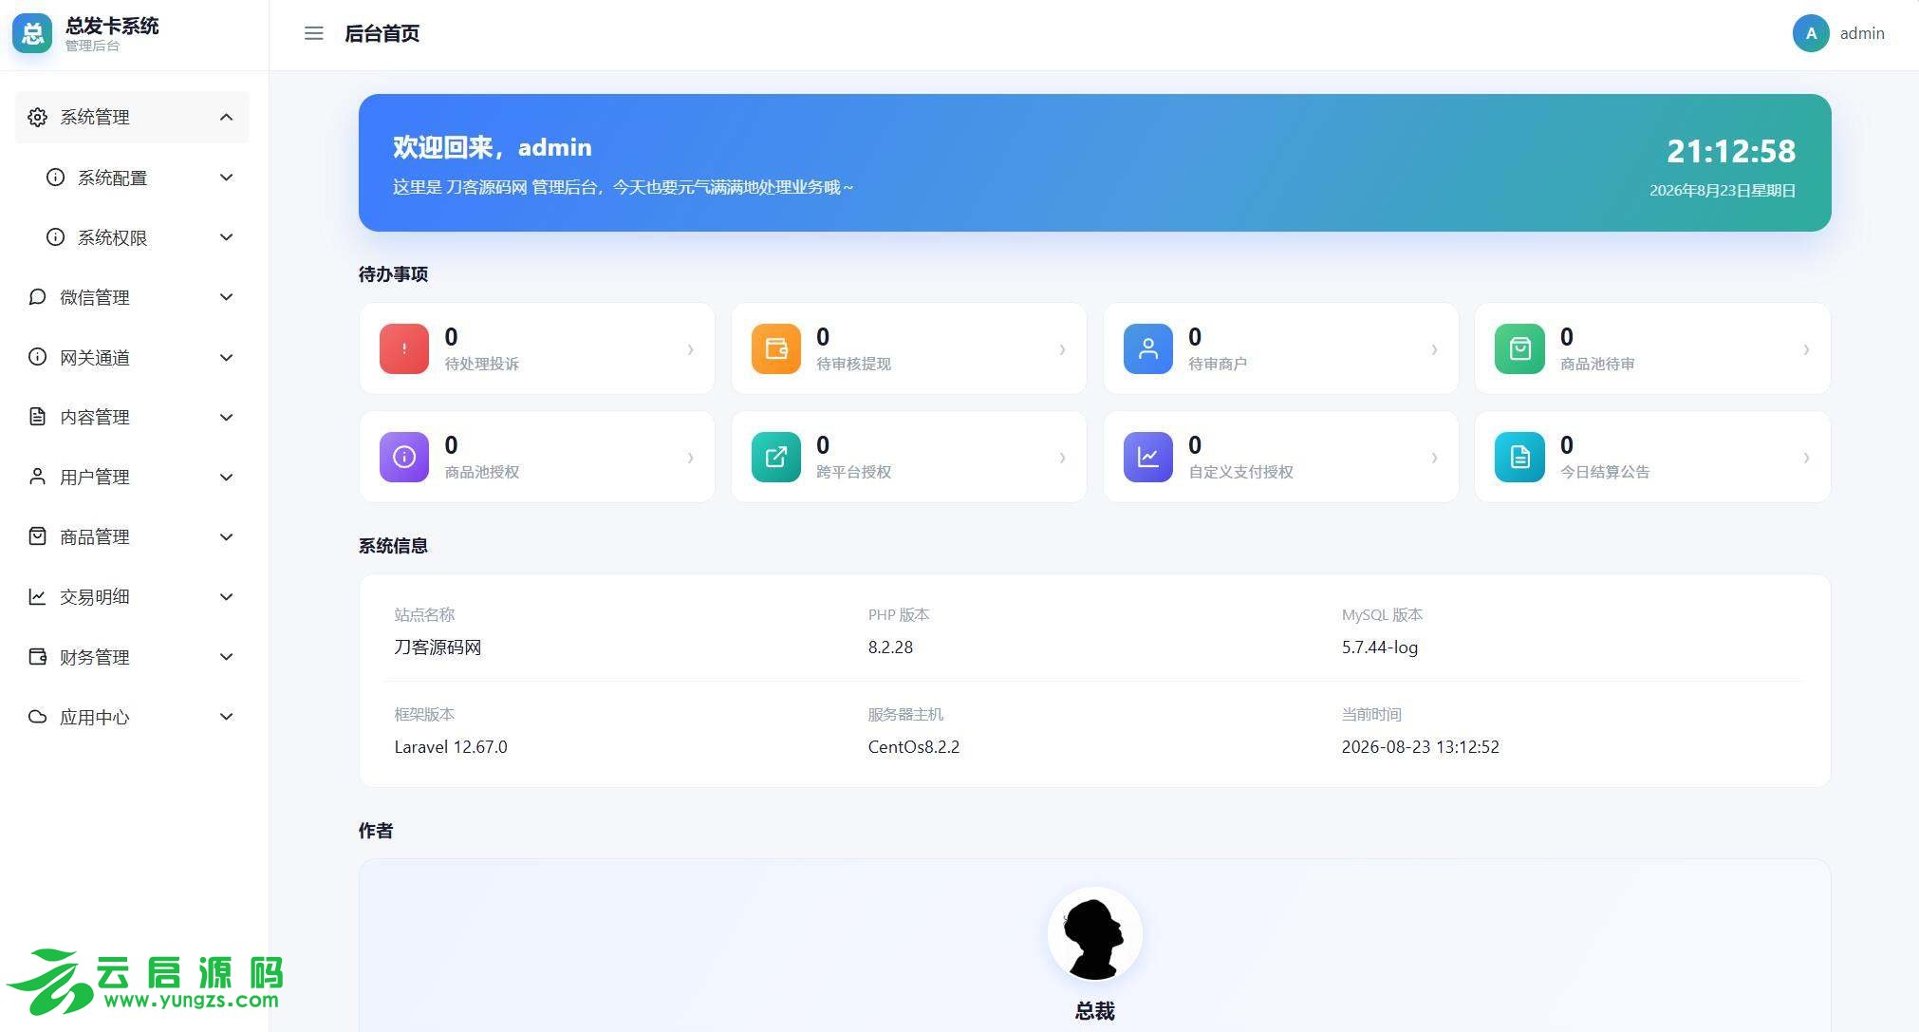Click the purple 商品池授权 info icon
This screenshot has width=1919, height=1032.
(404, 458)
